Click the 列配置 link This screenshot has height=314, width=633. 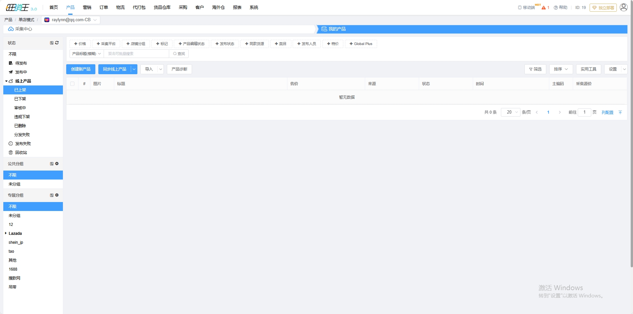click(x=607, y=112)
